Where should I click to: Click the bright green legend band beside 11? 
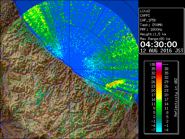[x=159, y=104]
